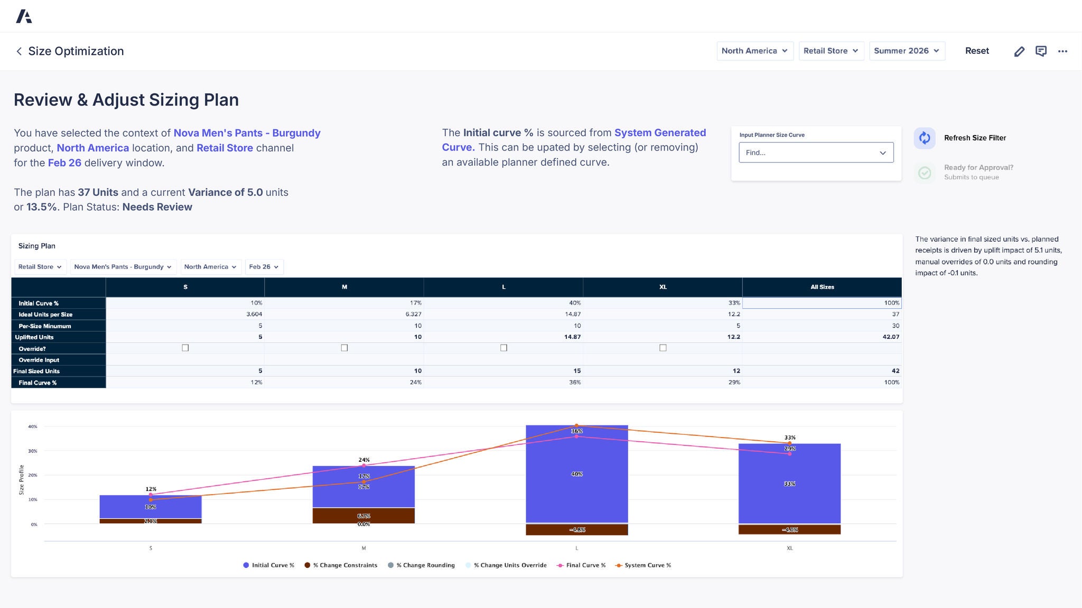The width and height of the screenshot is (1082, 608).
Task: Click the Nova Men's Pants - Burgundy highlighted text
Action: 247,133
